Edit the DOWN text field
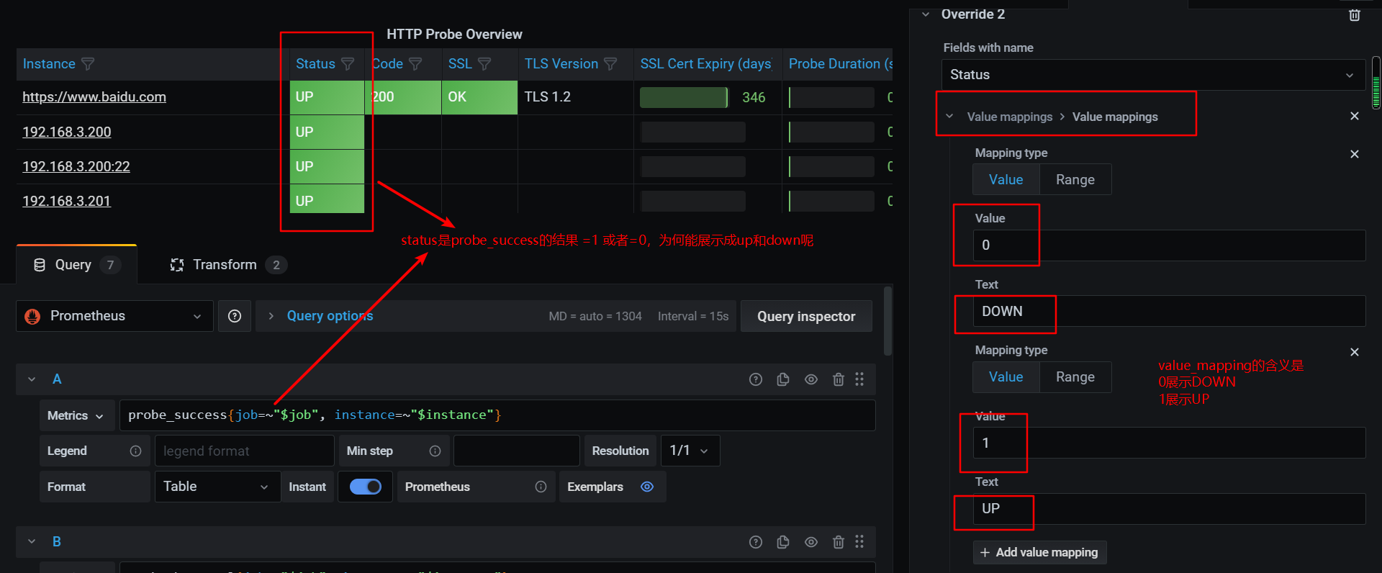This screenshot has width=1382, height=573. point(1169,312)
